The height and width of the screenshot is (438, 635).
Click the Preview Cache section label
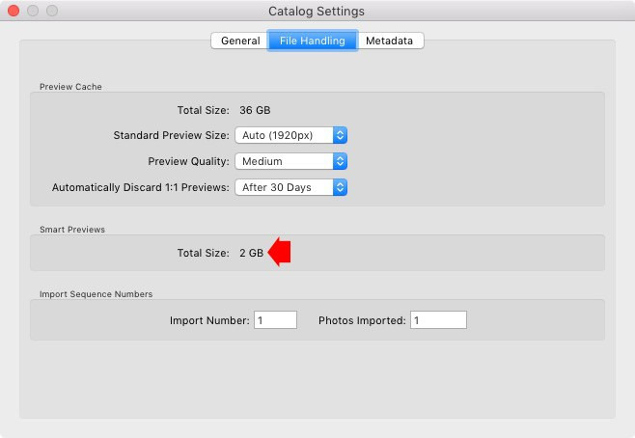point(70,87)
